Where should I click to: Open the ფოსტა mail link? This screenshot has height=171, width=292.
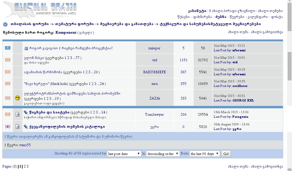277,17
